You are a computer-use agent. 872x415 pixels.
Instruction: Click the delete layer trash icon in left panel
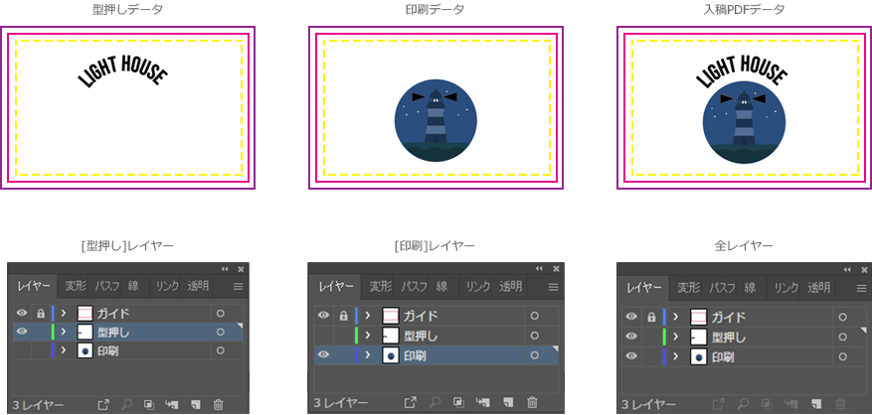pos(219,404)
